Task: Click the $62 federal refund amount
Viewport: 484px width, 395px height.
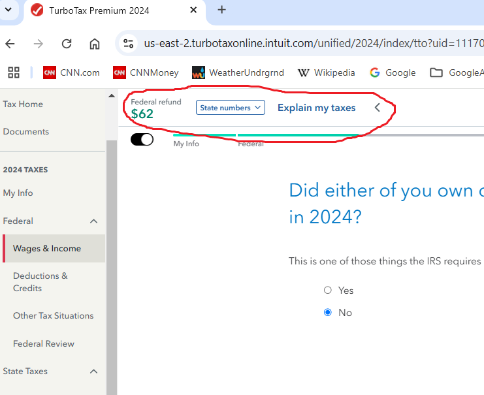Action: pyautogui.click(x=142, y=114)
